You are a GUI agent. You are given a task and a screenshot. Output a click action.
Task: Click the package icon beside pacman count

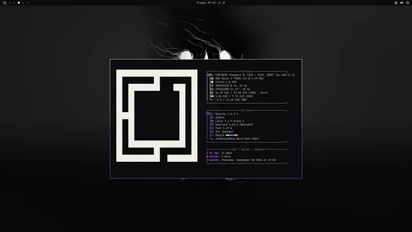coord(212,131)
